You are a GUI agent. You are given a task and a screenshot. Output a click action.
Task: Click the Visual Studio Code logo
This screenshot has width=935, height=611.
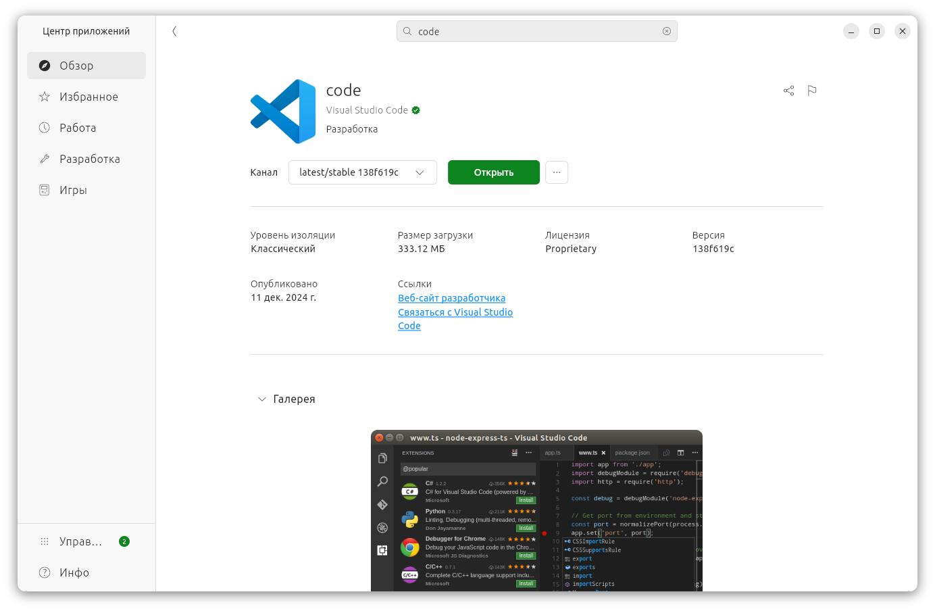click(283, 112)
